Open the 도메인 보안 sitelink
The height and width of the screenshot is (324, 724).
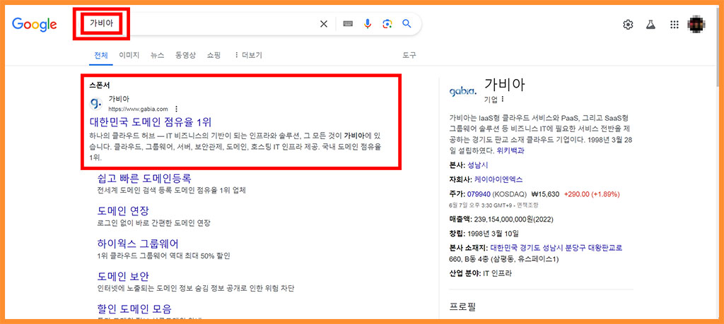[123, 277]
